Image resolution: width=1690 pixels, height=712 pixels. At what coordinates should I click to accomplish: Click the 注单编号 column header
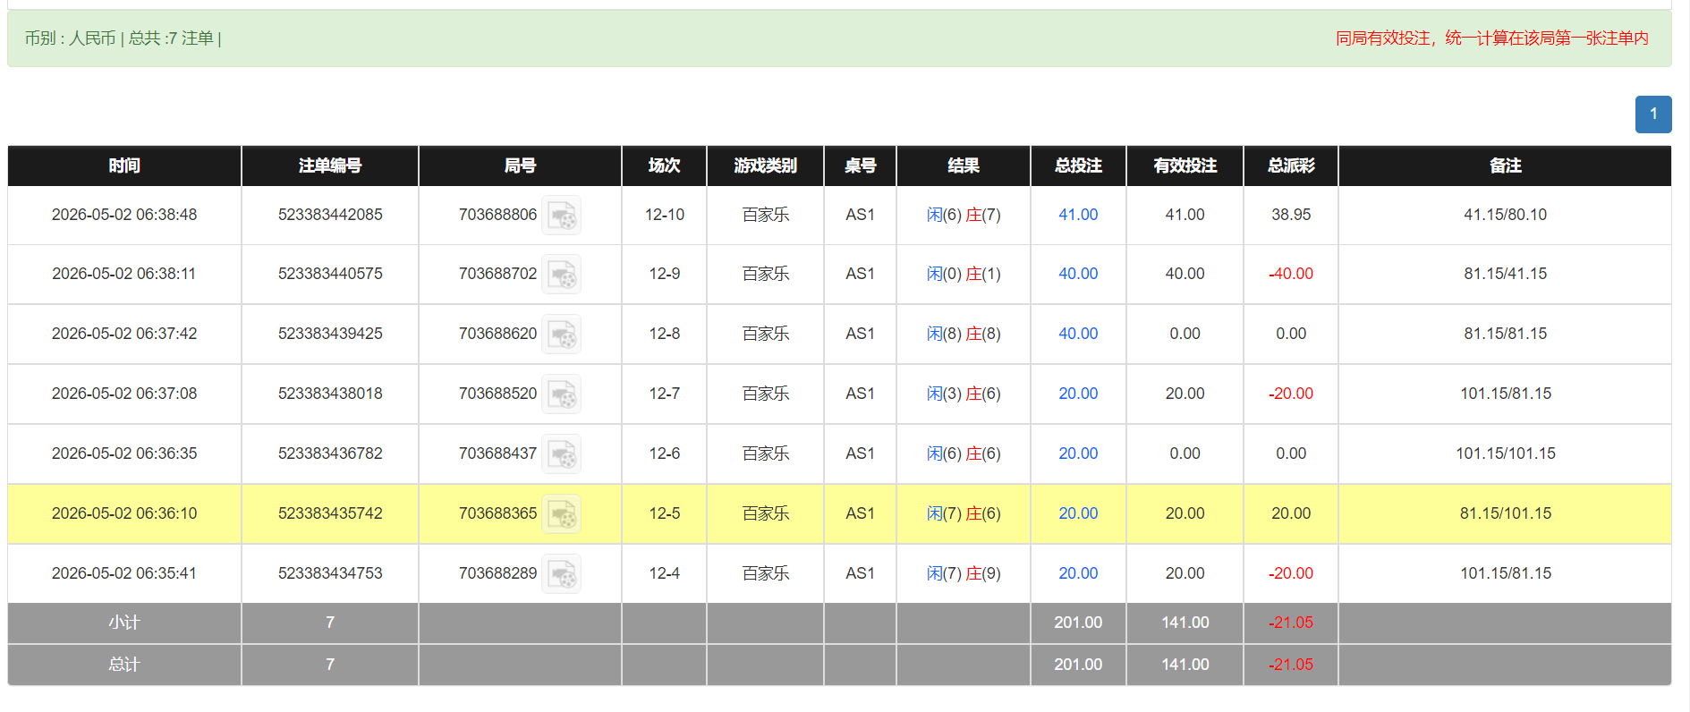(330, 165)
